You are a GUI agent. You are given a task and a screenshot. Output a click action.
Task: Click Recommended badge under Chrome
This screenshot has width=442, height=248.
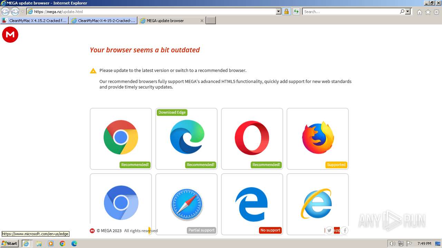tap(135, 165)
